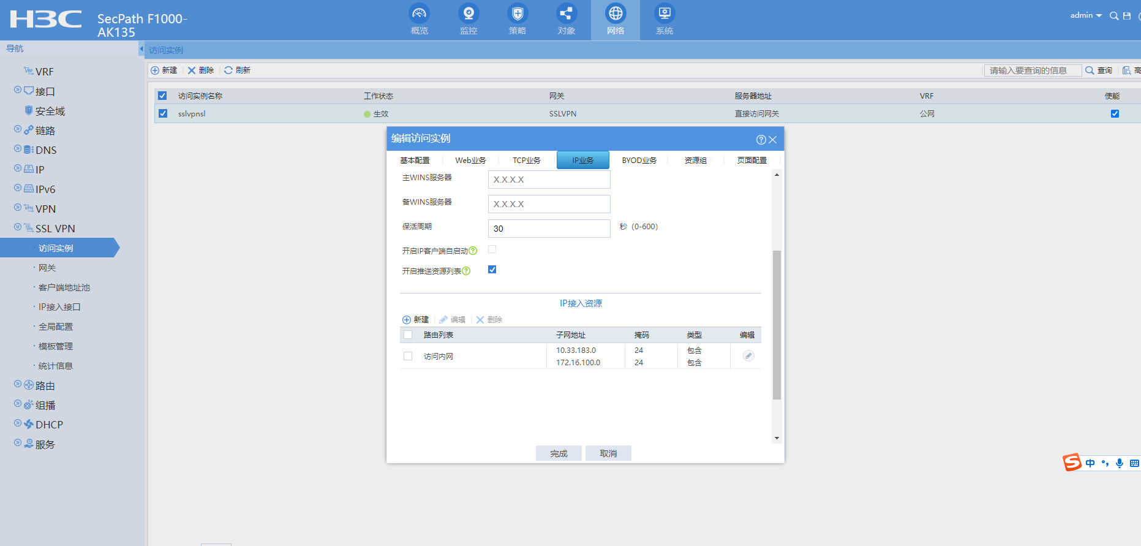Enable the 开启IP客户端自启动 checkbox
This screenshot has height=546, width=1141.
click(492, 249)
